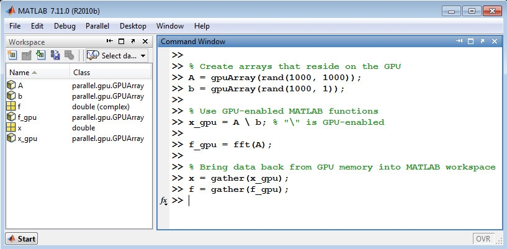Viewport: 507px width, 249px height.
Task: Click the line "f_gpu = fft(A);"
Action: (230, 145)
